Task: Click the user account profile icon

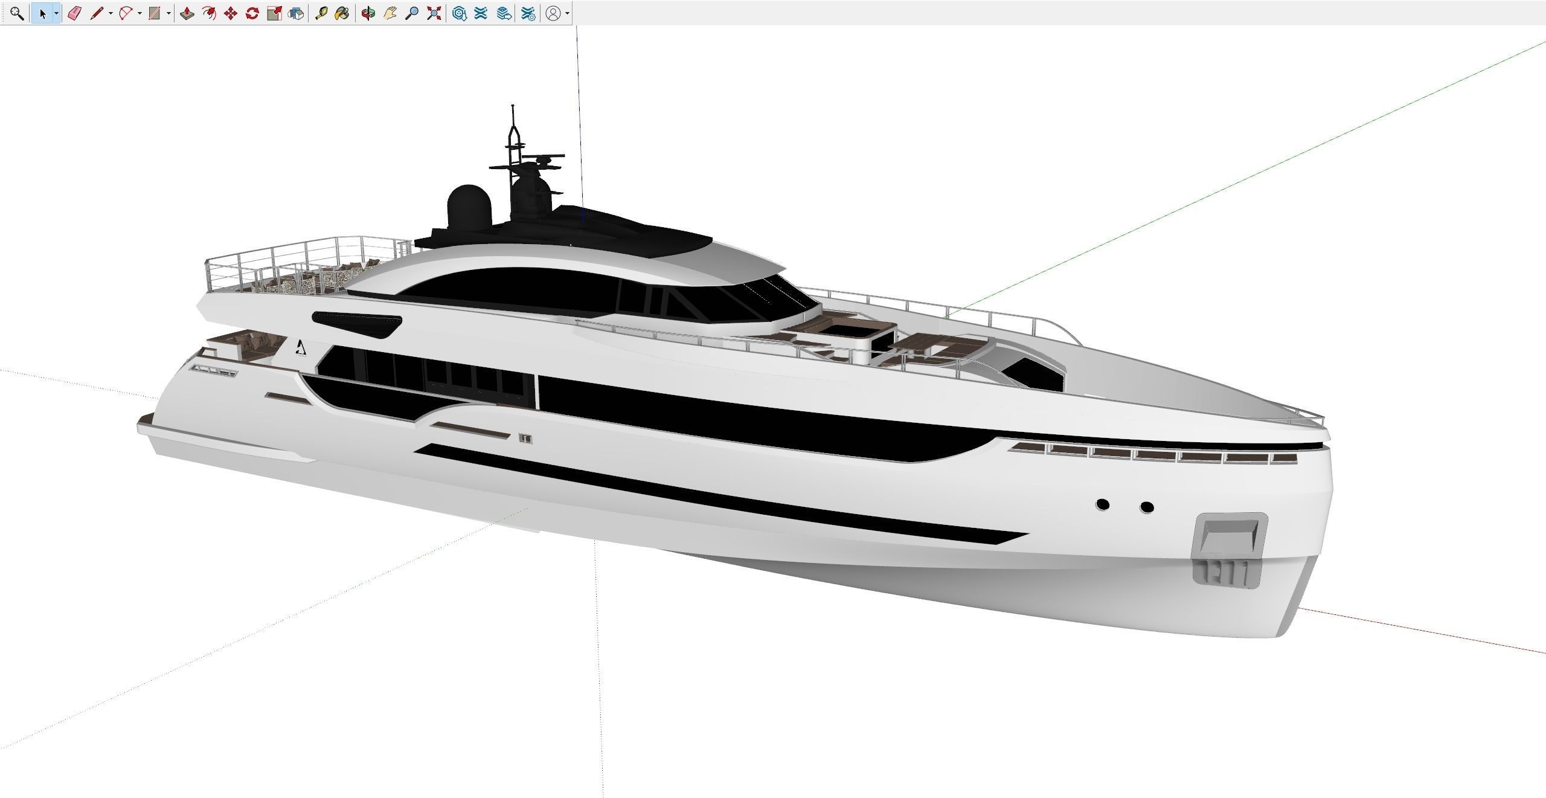Action: (553, 13)
